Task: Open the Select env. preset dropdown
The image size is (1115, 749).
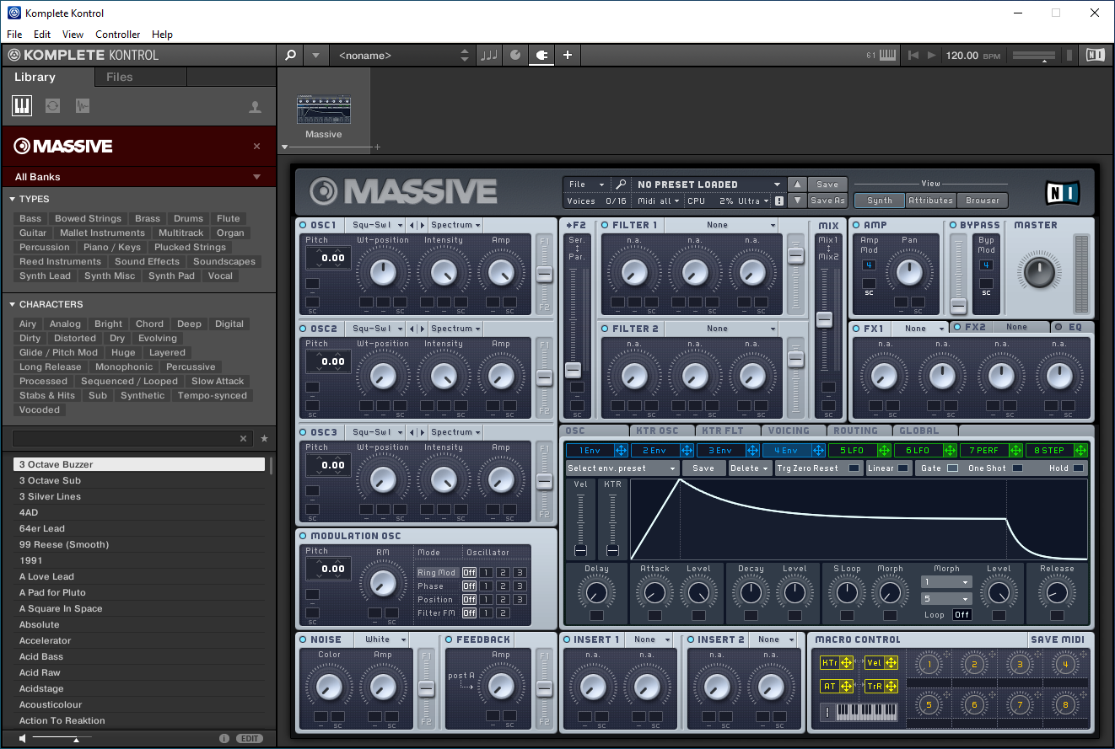Action: (622, 468)
